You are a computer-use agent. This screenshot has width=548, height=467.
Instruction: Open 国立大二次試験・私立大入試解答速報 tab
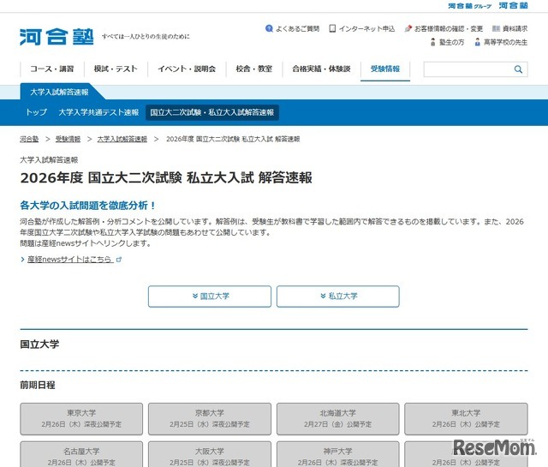coord(212,112)
